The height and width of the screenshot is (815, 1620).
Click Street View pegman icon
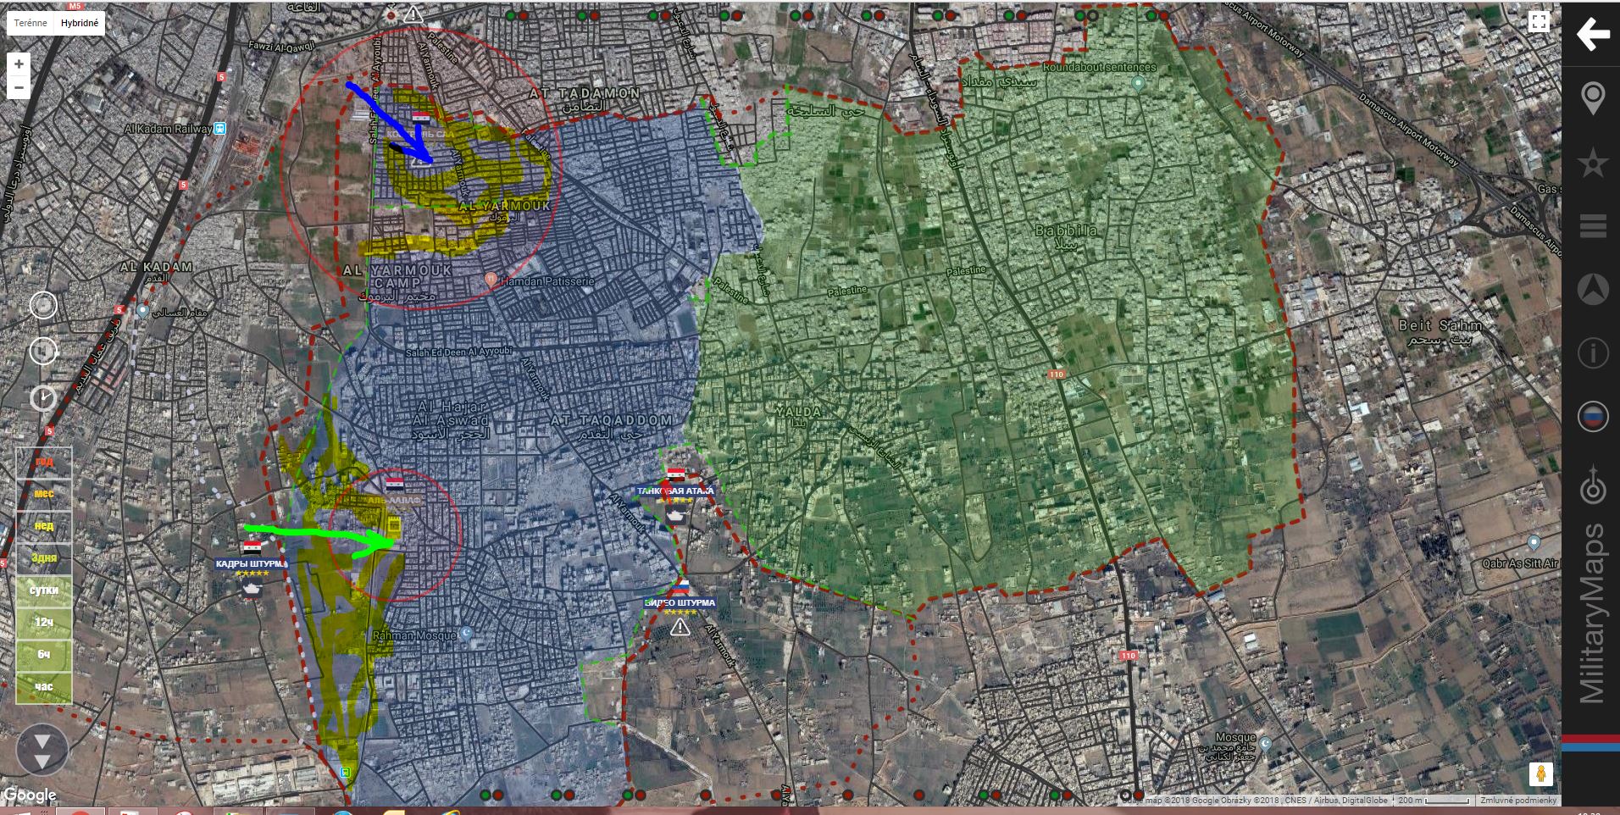pos(1540,773)
